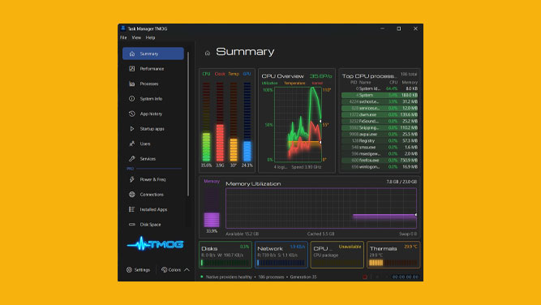The image size is (541, 305).
Task: Open the Performance page via its chart icon
Action: 131,69
